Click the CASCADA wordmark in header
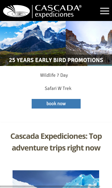 pyautogui.click(x=57, y=8)
